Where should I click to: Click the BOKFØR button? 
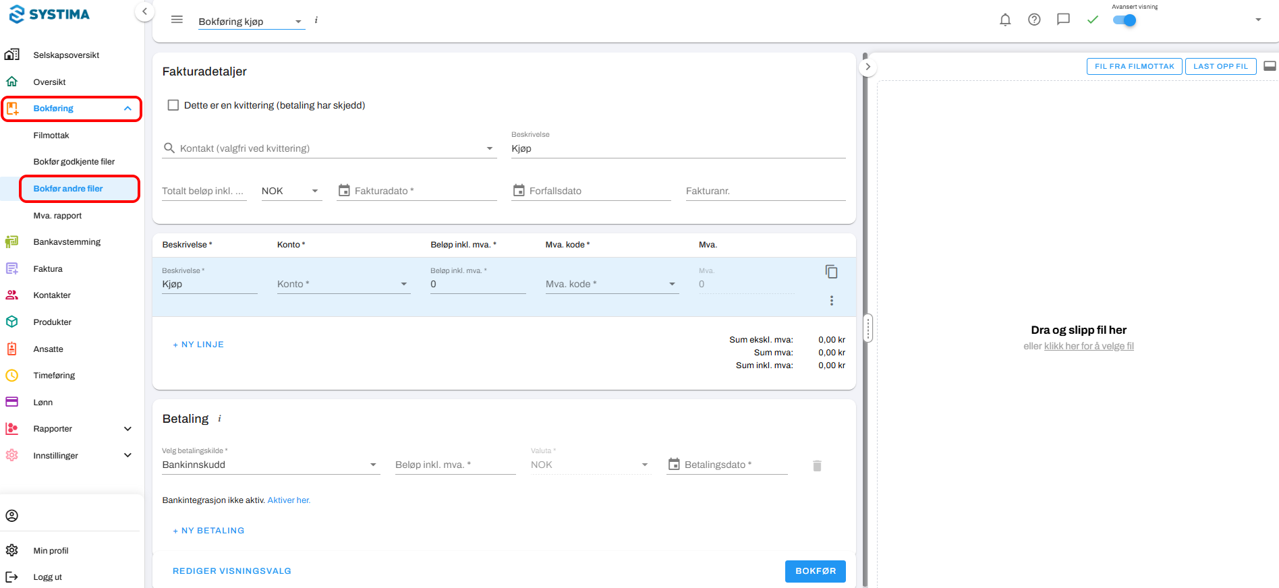click(x=816, y=571)
